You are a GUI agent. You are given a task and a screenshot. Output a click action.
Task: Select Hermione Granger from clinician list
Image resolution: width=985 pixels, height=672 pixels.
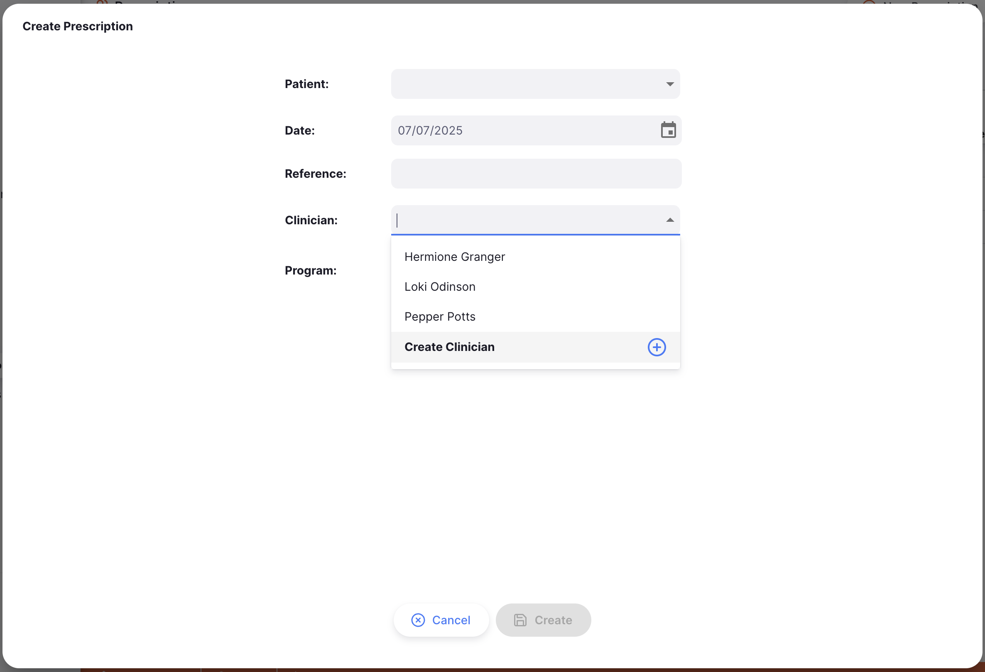pyautogui.click(x=454, y=257)
